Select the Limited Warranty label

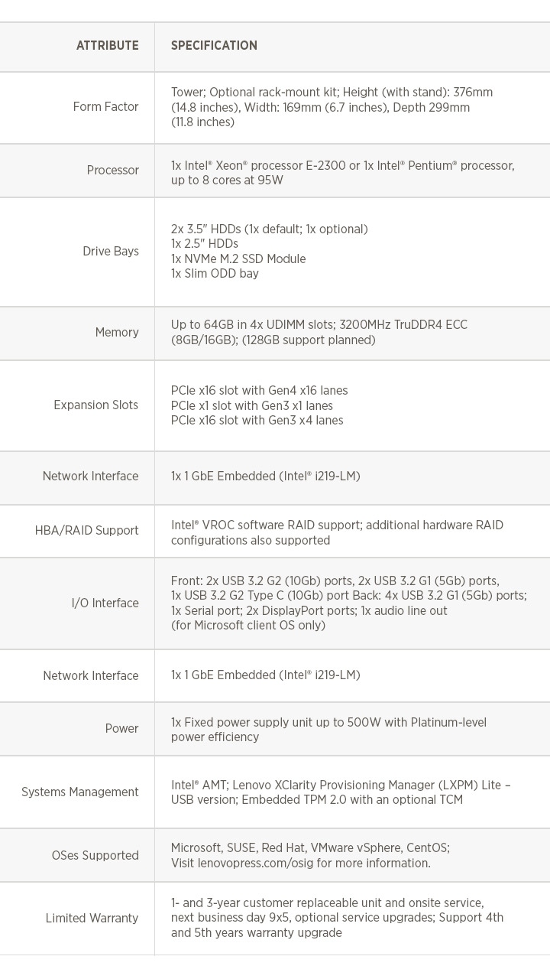pyautogui.click(x=92, y=919)
